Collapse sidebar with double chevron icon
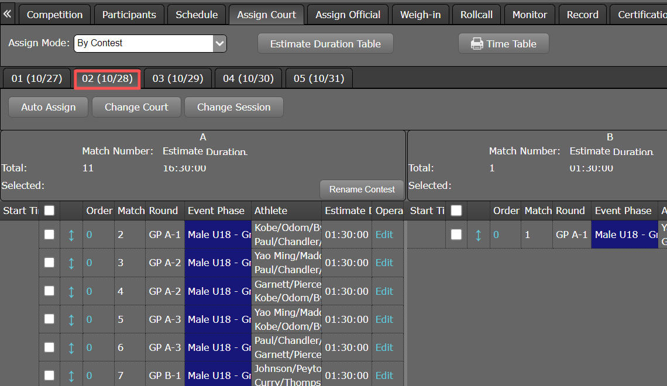The height and width of the screenshot is (386, 667). [8, 13]
